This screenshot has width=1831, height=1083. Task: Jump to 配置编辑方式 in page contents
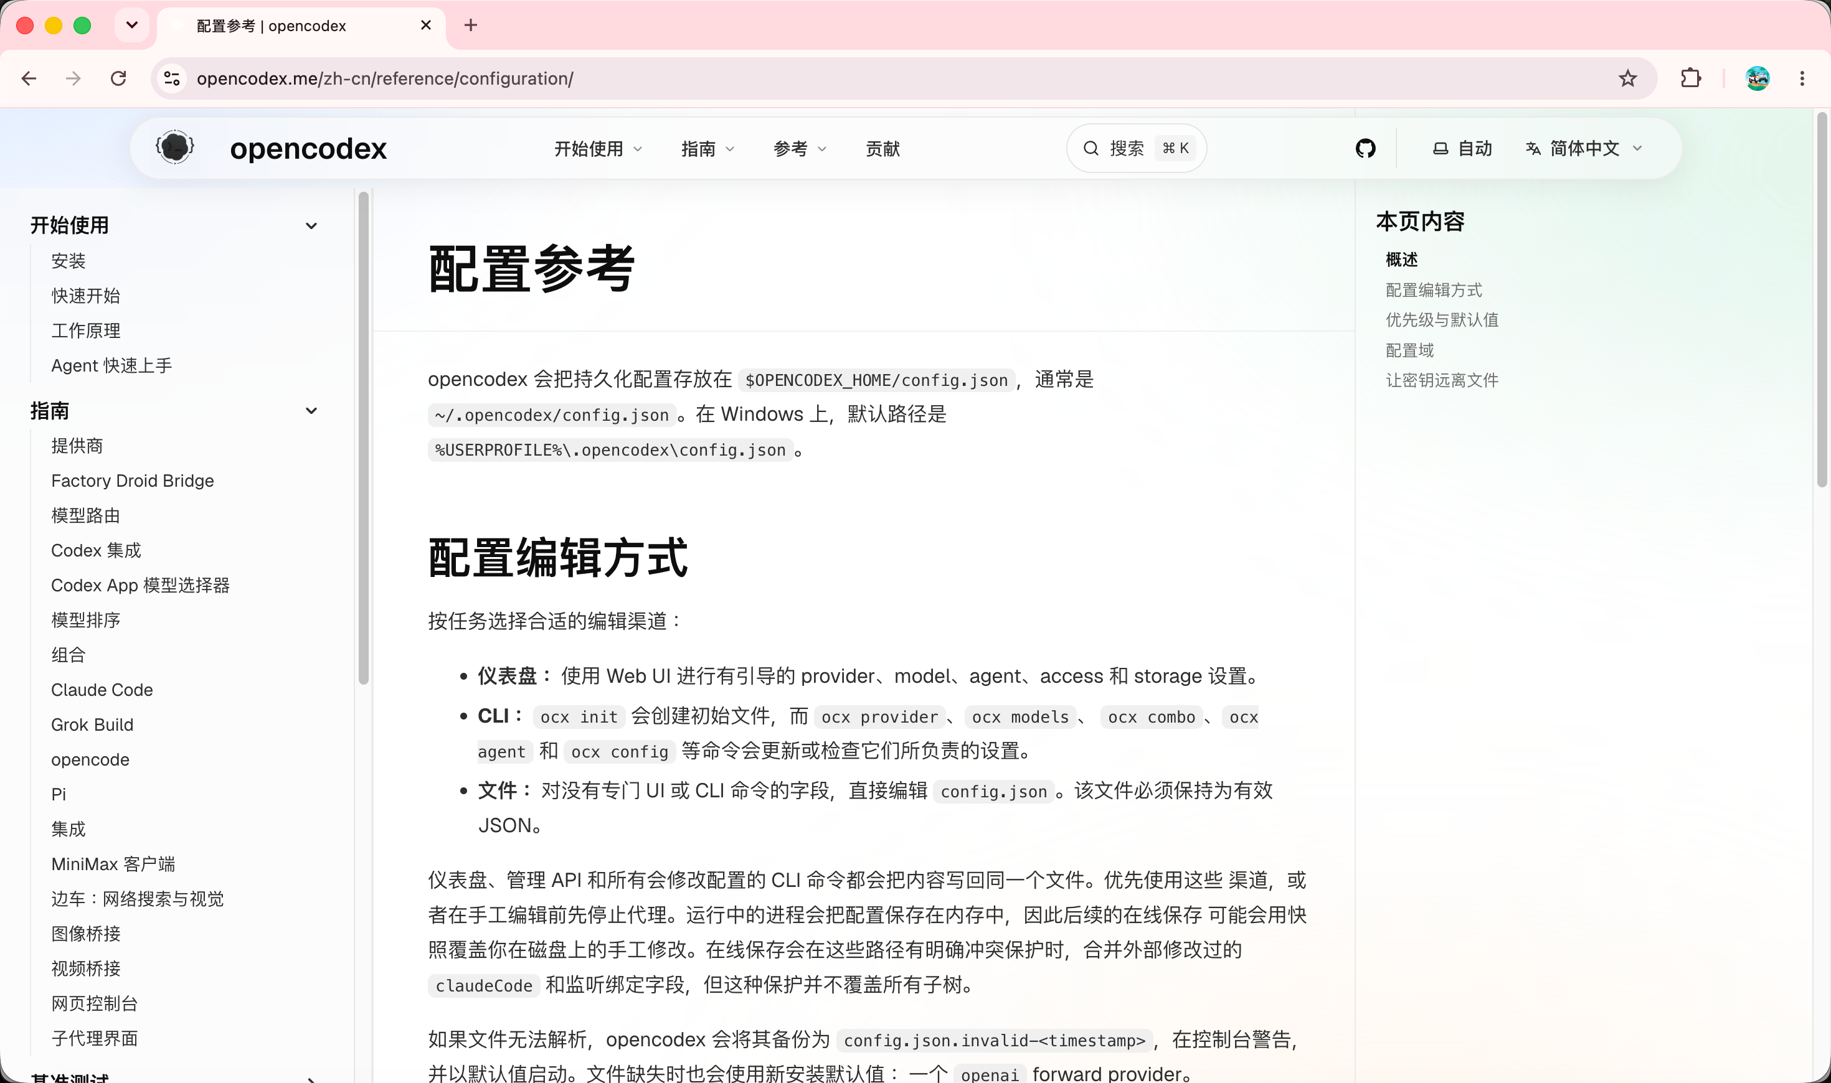tap(1434, 291)
